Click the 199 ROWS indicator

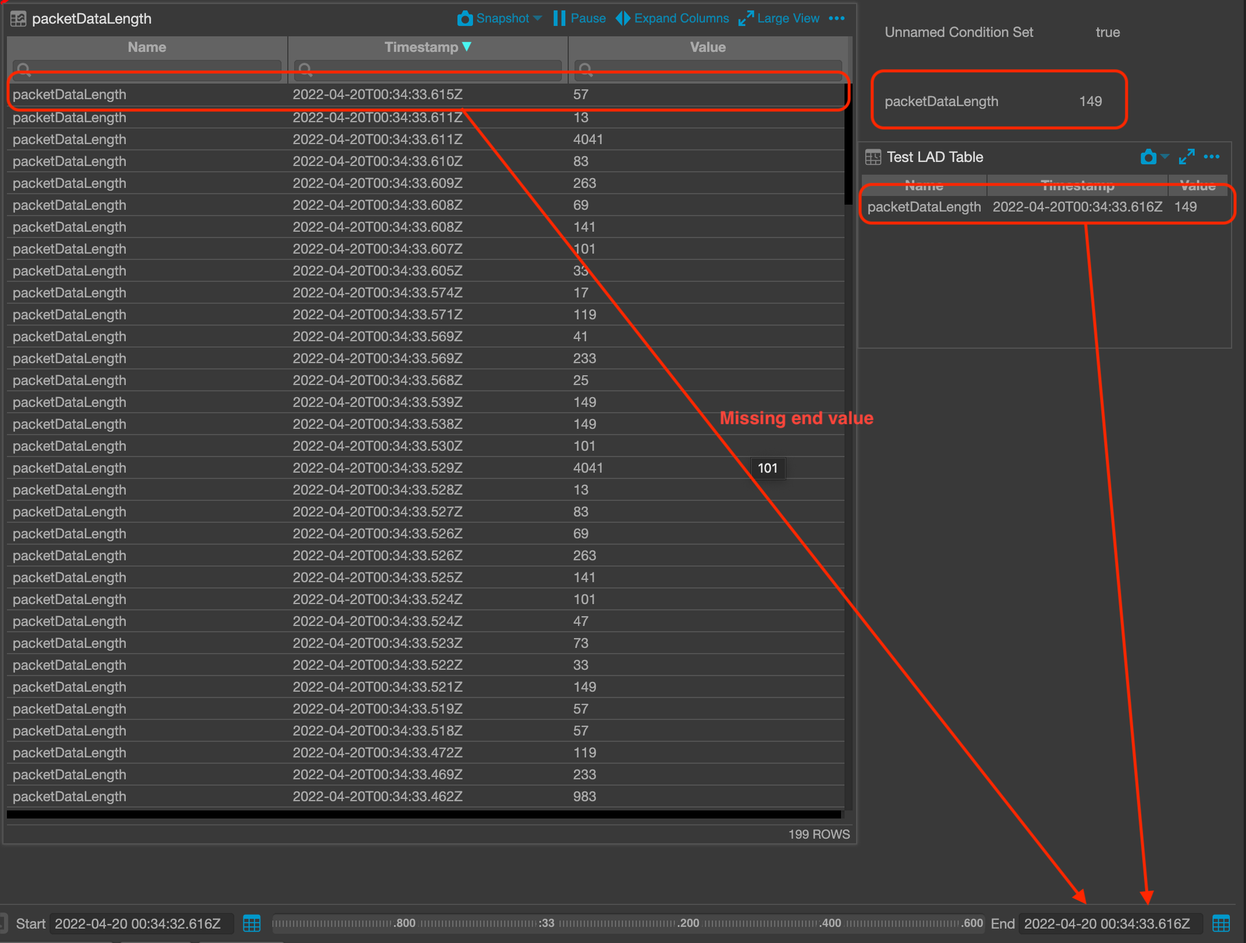tap(819, 833)
